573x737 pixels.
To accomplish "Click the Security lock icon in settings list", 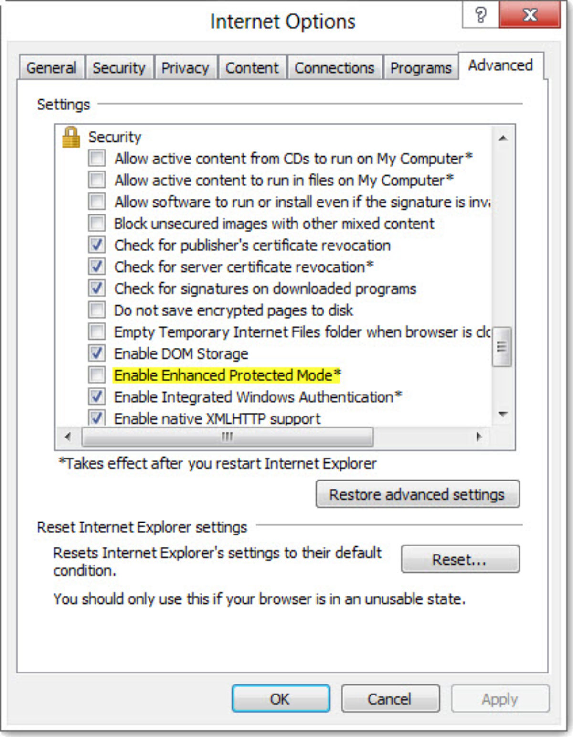I will [x=71, y=137].
